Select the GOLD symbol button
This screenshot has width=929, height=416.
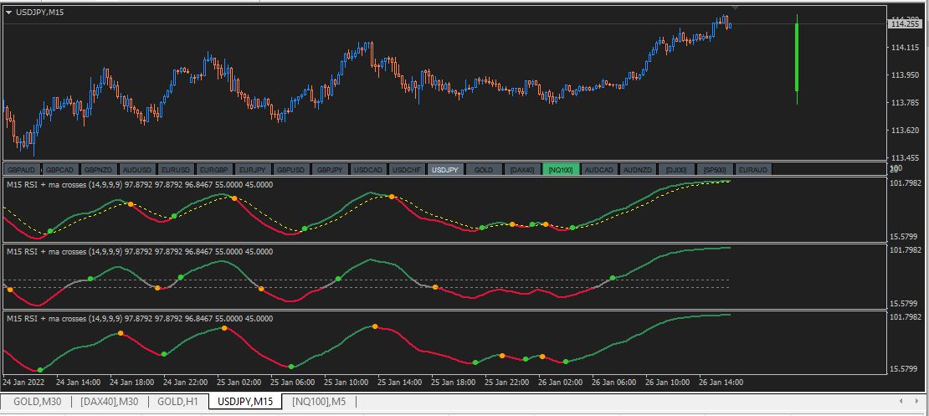pos(484,169)
